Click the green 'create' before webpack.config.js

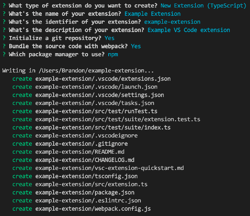[22, 209]
